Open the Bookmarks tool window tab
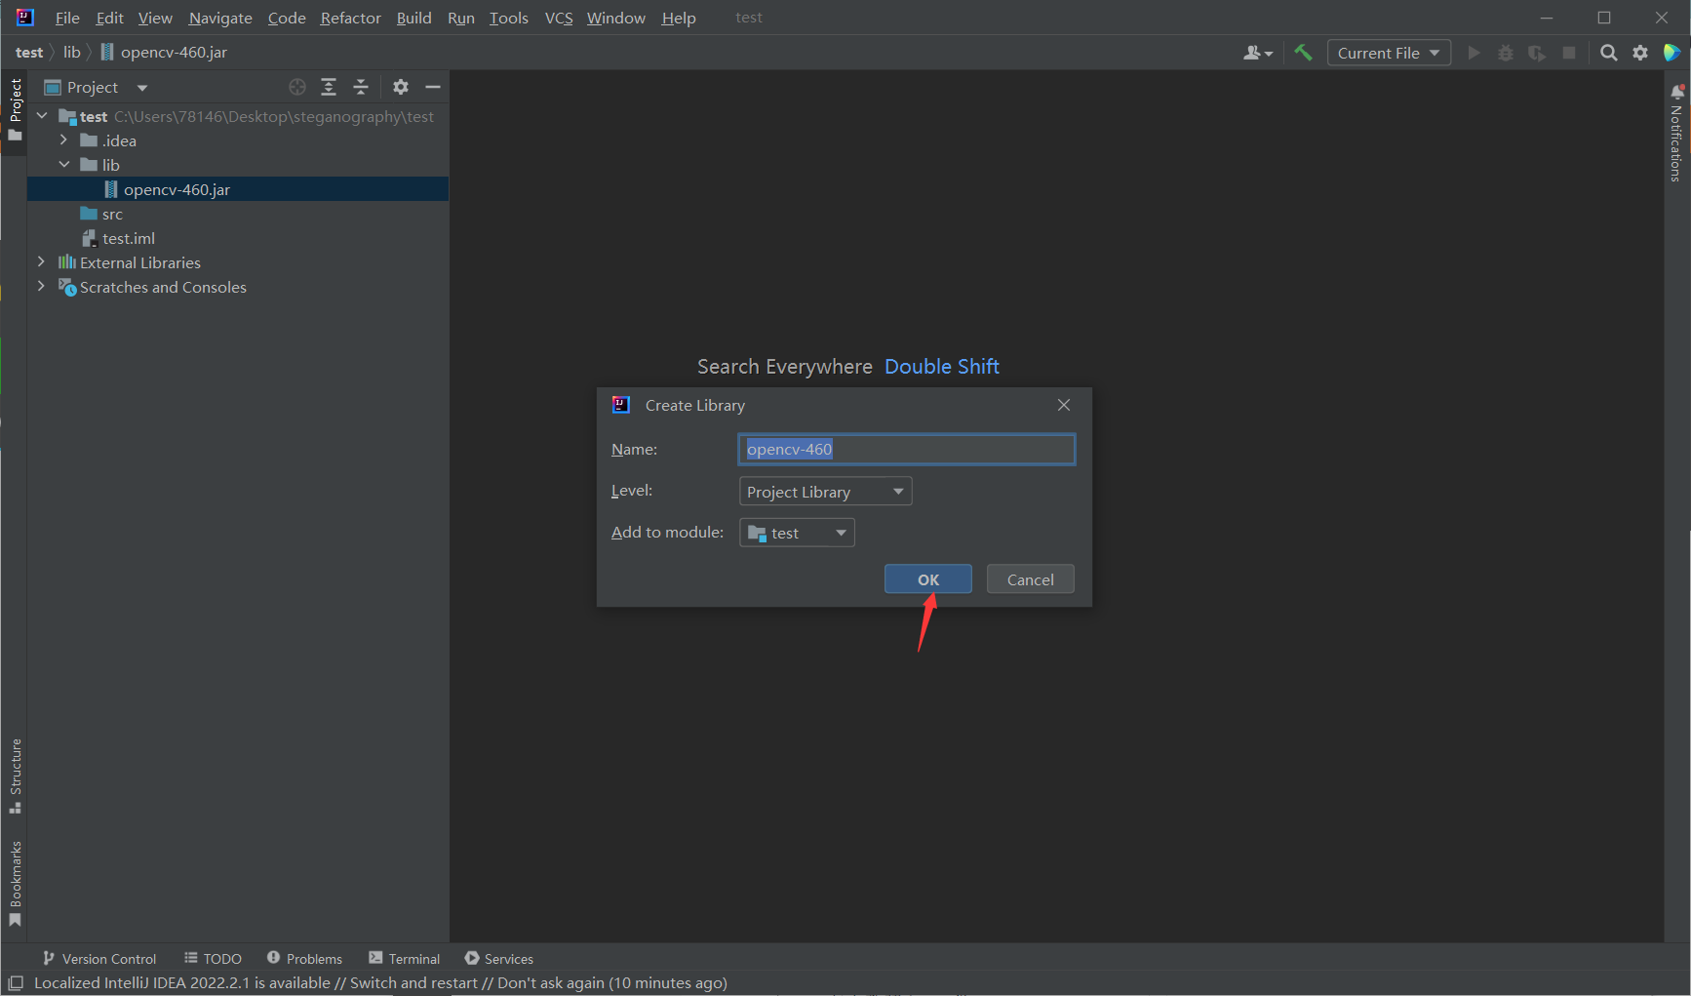This screenshot has width=1691, height=996. coord(16,884)
